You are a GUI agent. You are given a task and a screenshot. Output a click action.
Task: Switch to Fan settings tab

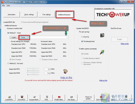[x=46, y=15]
